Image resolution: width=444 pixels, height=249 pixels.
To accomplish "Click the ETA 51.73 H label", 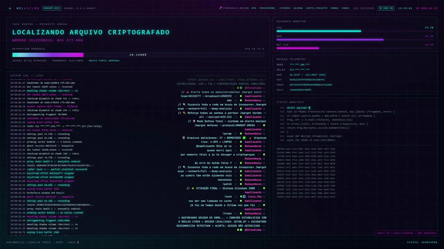I will click(254, 49).
